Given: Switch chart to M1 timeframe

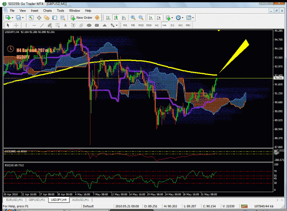Looking at the screenshot, I should 125,25.
